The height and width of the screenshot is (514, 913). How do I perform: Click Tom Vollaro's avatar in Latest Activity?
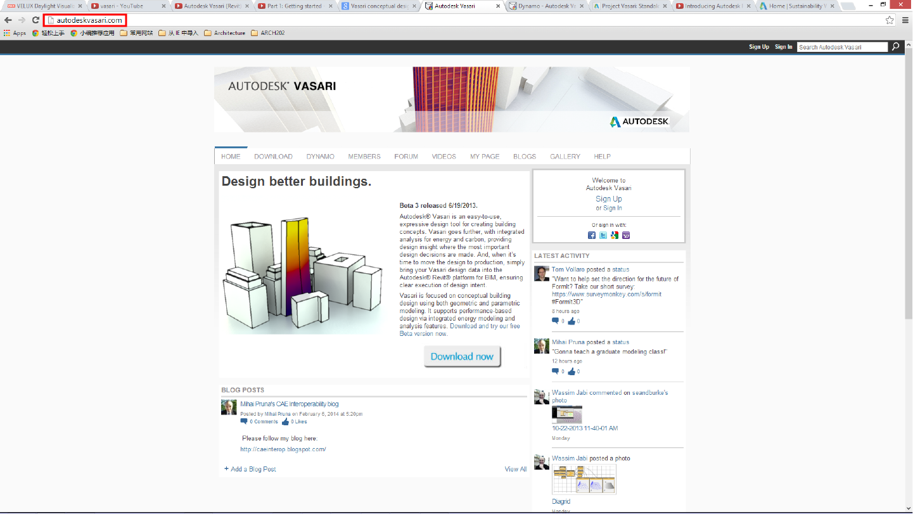tap(542, 273)
